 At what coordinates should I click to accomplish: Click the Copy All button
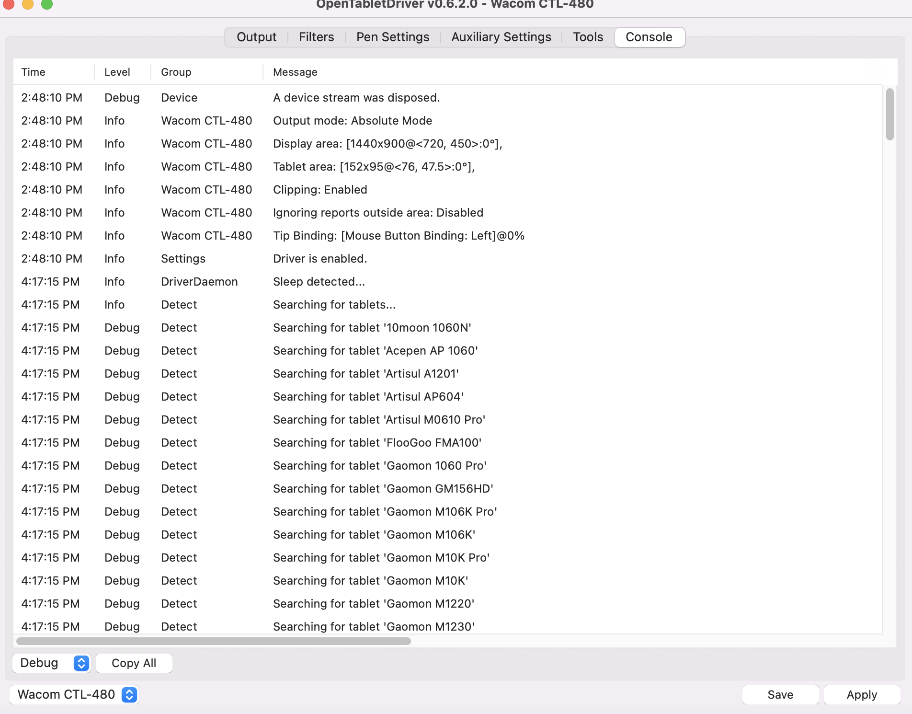134,663
